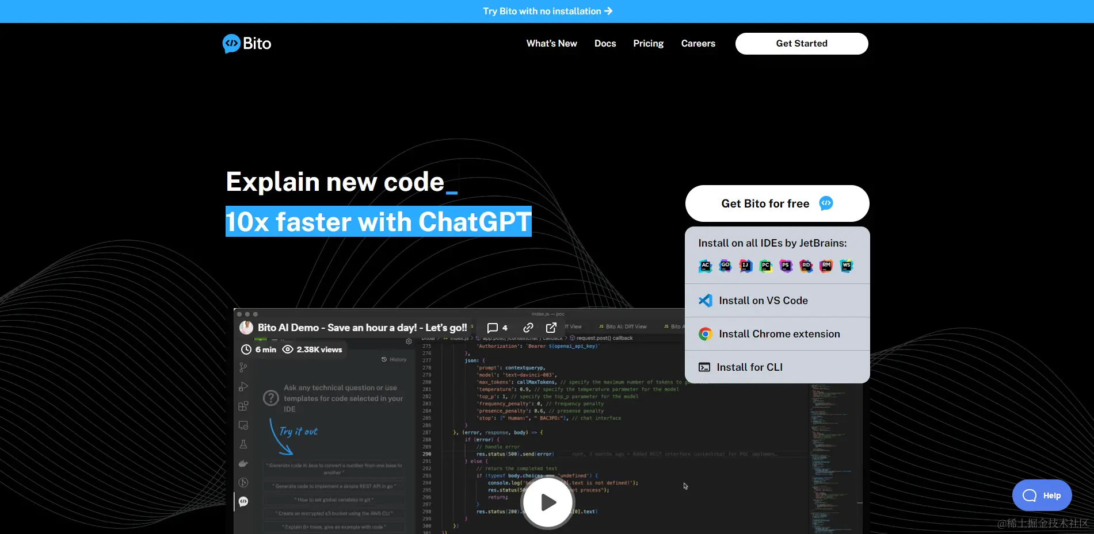Open the What's New page

coord(551,44)
